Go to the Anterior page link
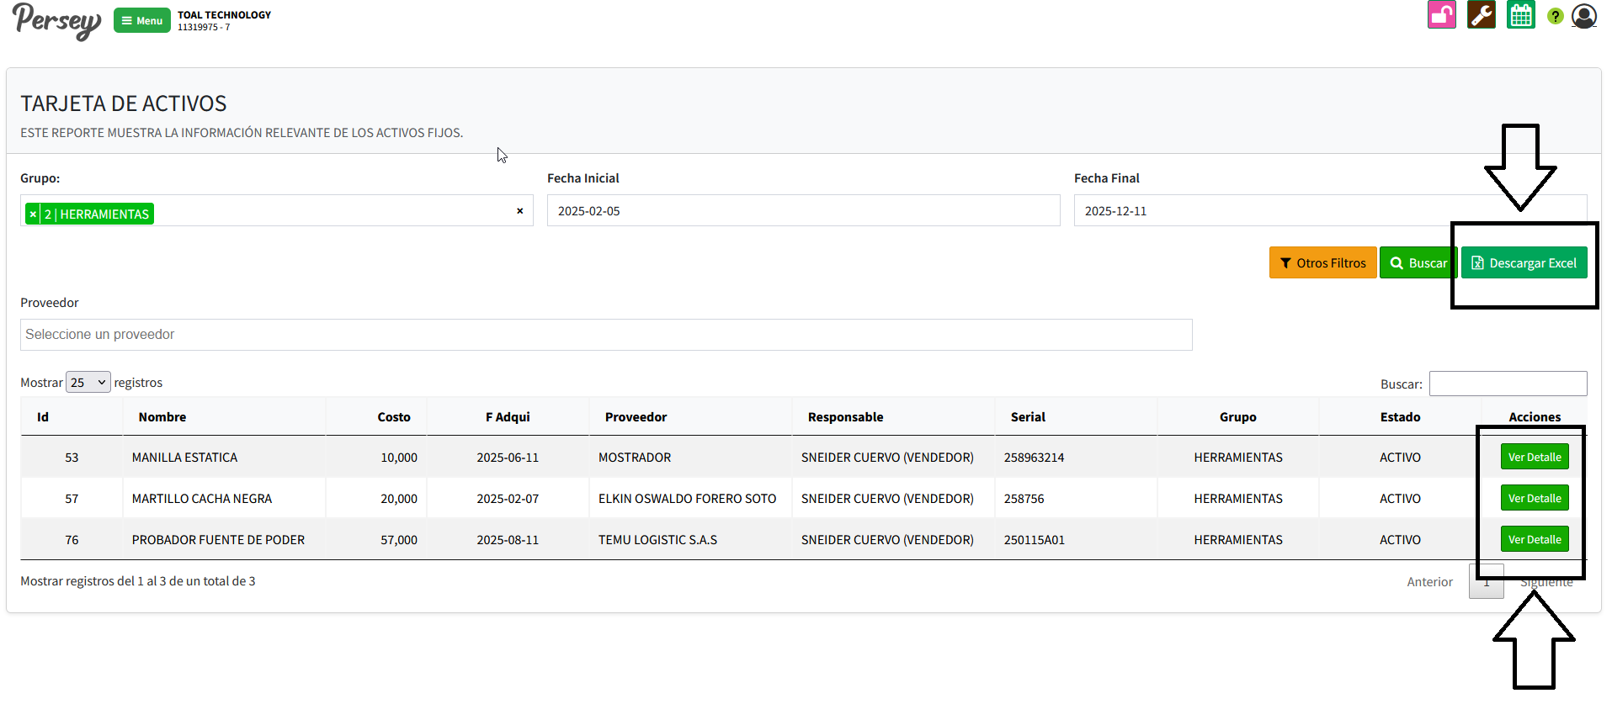This screenshot has width=1612, height=704. tap(1429, 582)
